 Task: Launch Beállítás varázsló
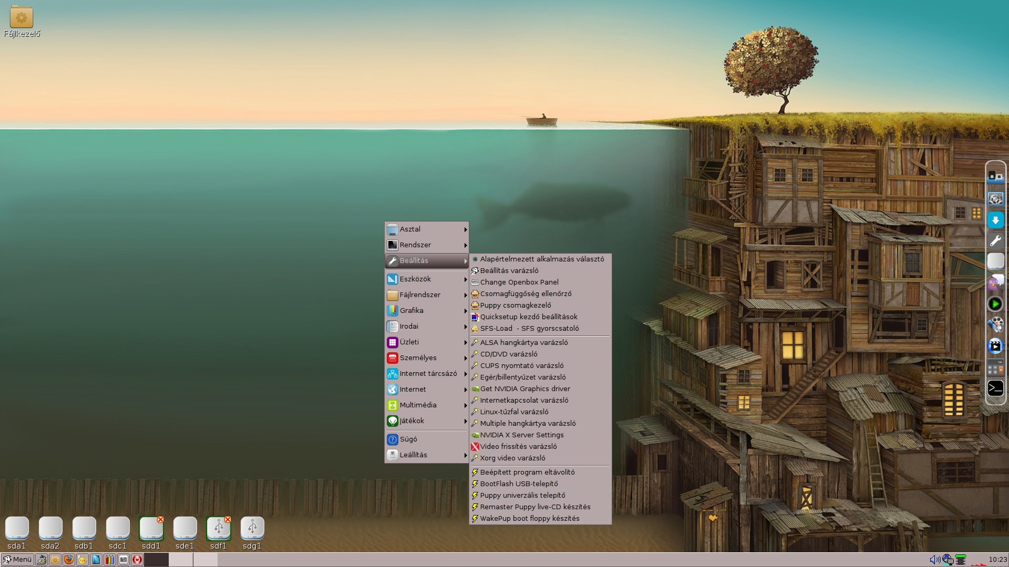(540, 271)
